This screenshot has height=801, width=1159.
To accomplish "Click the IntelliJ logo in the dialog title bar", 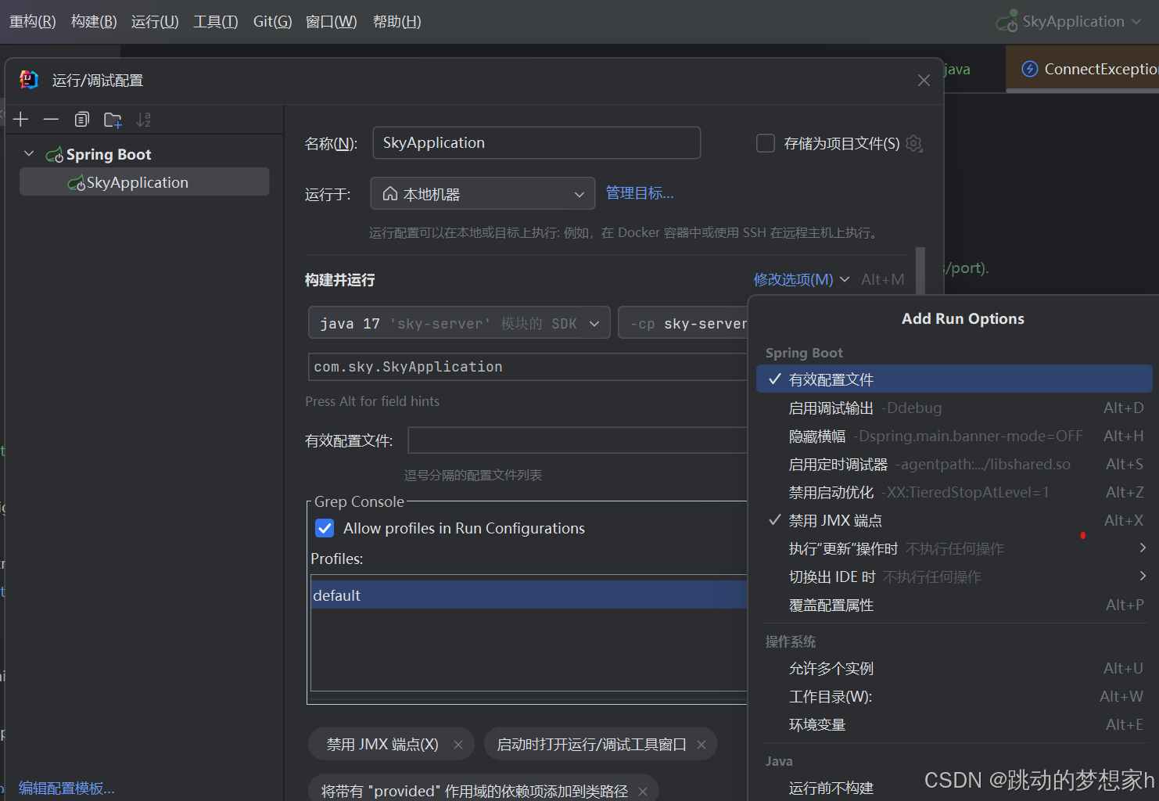I will pos(28,79).
